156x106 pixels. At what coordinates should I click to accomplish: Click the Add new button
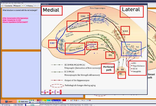(23, 102)
